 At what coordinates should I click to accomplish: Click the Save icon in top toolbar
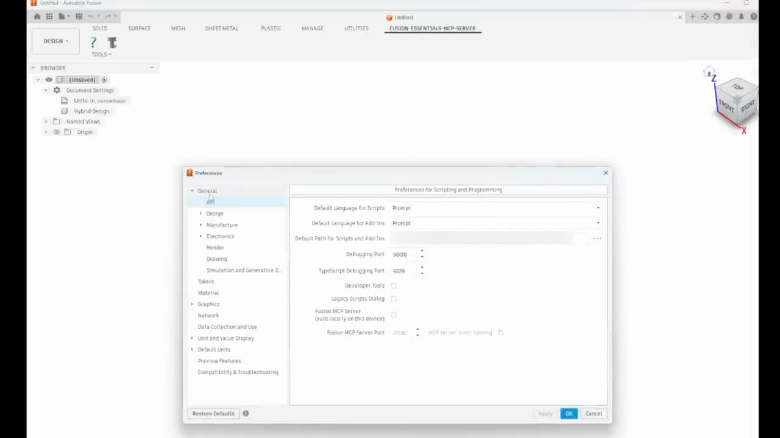tap(79, 16)
